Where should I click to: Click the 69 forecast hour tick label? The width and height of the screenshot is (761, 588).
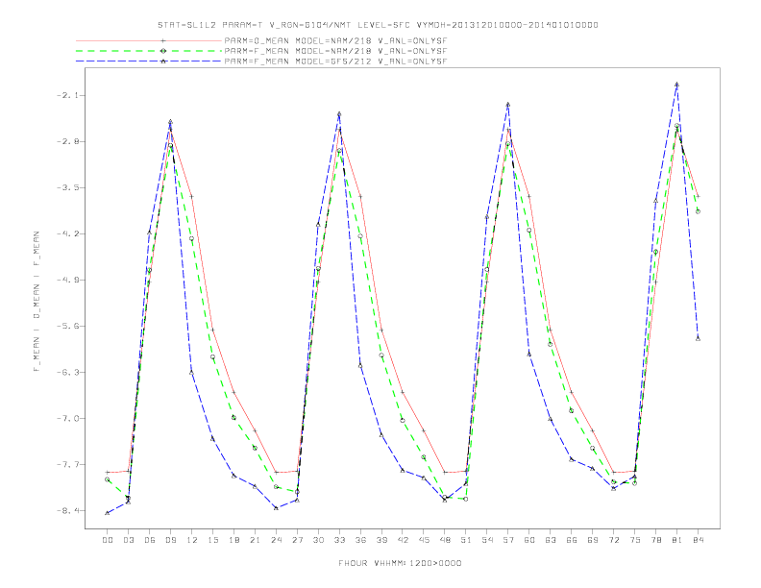click(x=593, y=540)
